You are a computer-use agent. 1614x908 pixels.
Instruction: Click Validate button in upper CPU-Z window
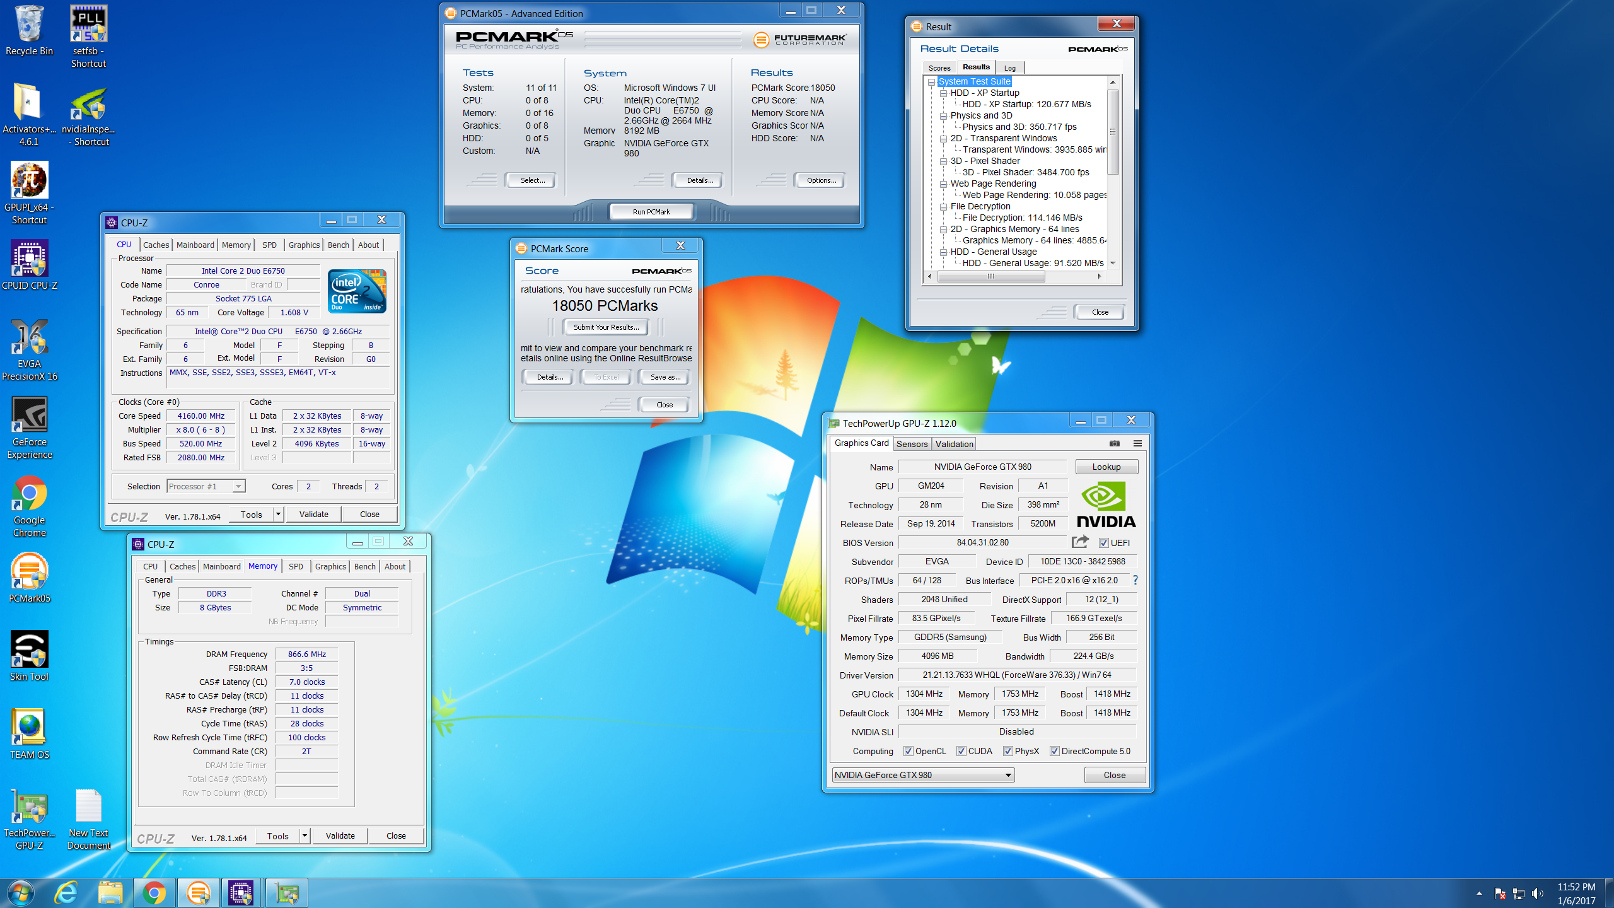click(x=313, y=515)
